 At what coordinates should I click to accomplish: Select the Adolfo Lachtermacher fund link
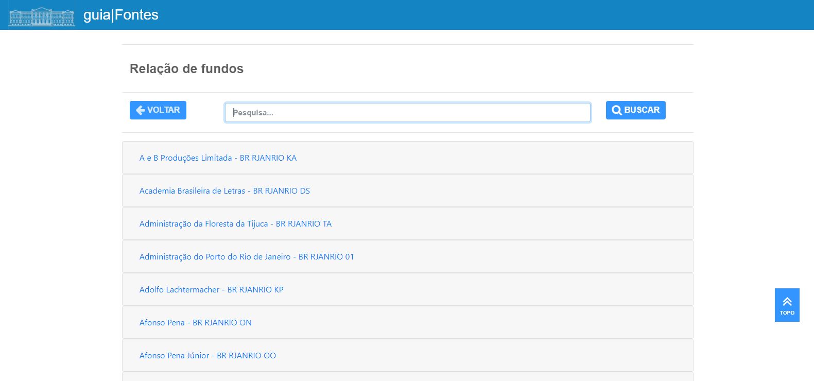point(211,290)
